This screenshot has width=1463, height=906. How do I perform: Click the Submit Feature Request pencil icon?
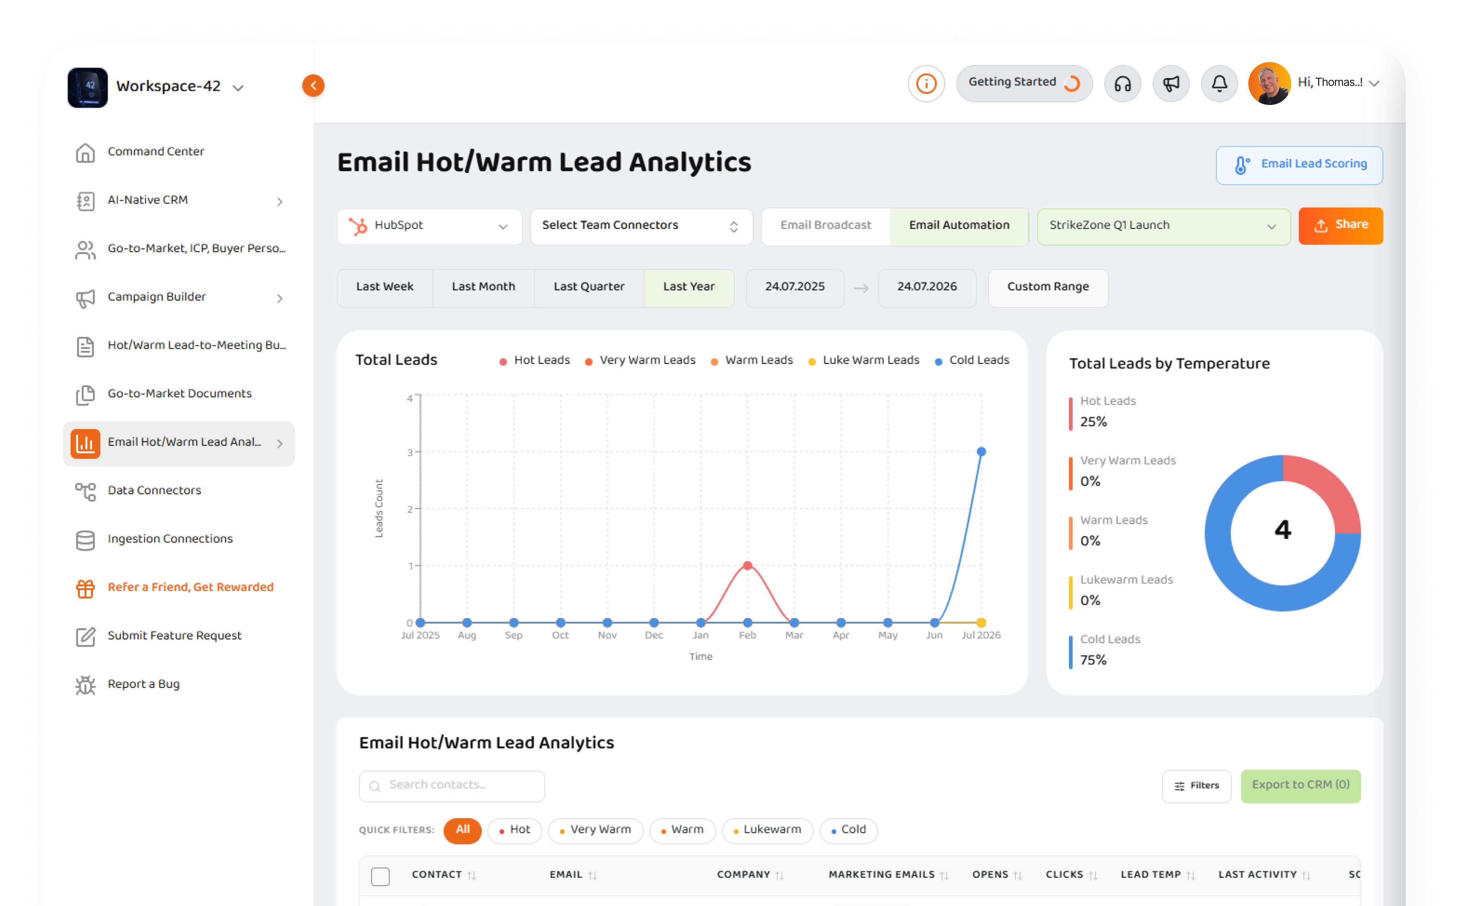point(85,637)
